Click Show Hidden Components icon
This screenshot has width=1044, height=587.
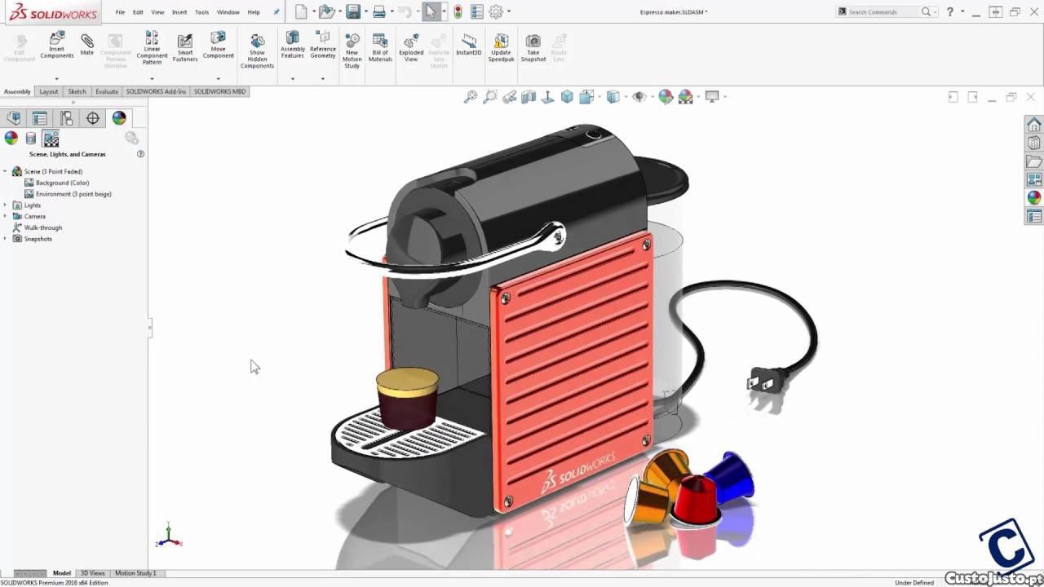point(257,51)
